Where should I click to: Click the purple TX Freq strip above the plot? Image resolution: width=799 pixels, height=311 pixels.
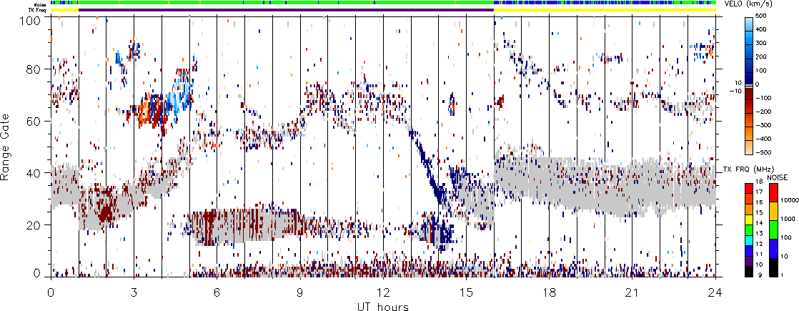coord(286,10)
